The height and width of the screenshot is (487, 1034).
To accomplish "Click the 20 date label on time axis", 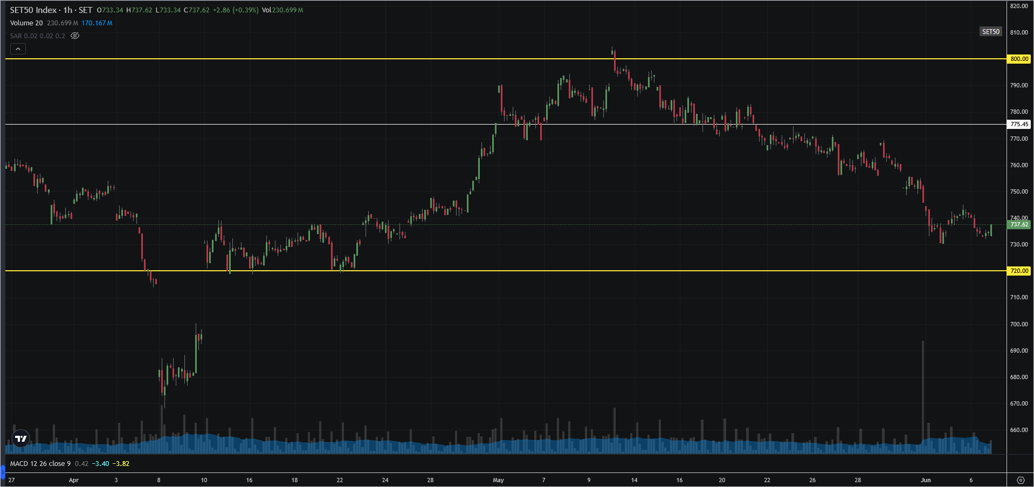I will [x=722, y=480].
